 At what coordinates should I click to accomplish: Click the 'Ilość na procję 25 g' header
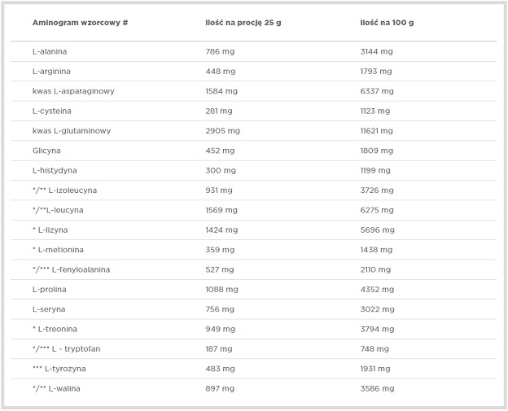(243, 23)
